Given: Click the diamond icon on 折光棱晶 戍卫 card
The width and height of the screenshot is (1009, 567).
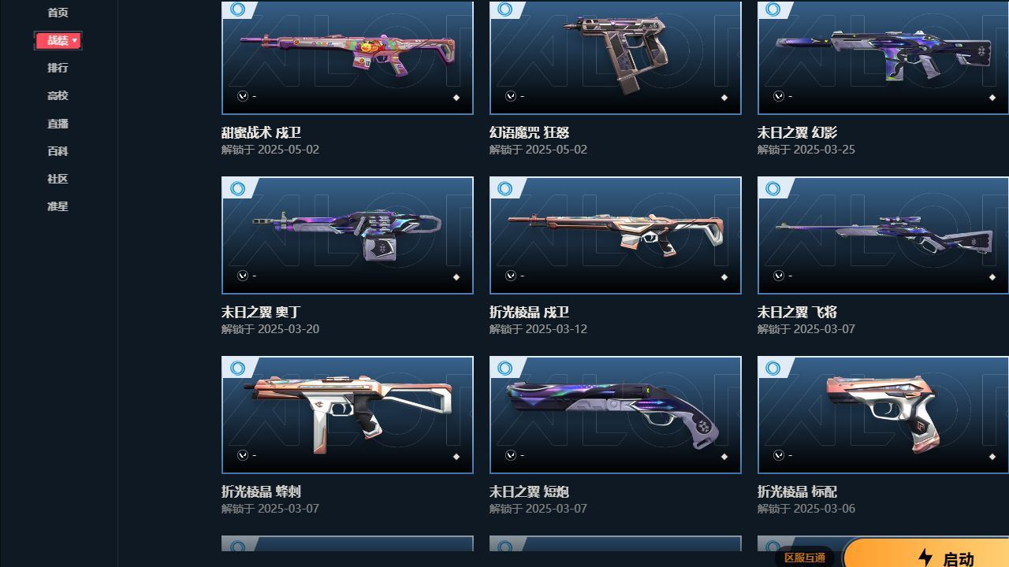Looking at the screenshot, I should tap(724, 277).
